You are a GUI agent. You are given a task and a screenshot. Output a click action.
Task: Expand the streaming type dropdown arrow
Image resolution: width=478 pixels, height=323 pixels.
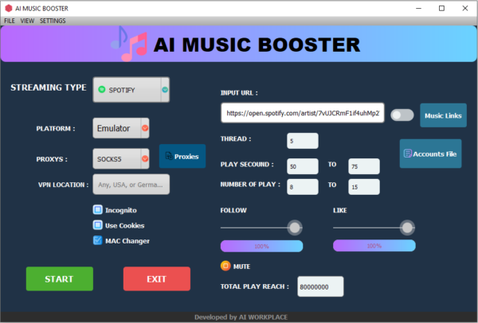(x=165, y=90)
